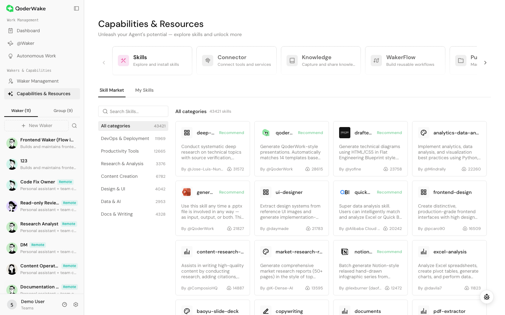Open the WakerFlow capability card
505x315 pixels.
click(x=405, y=61)
